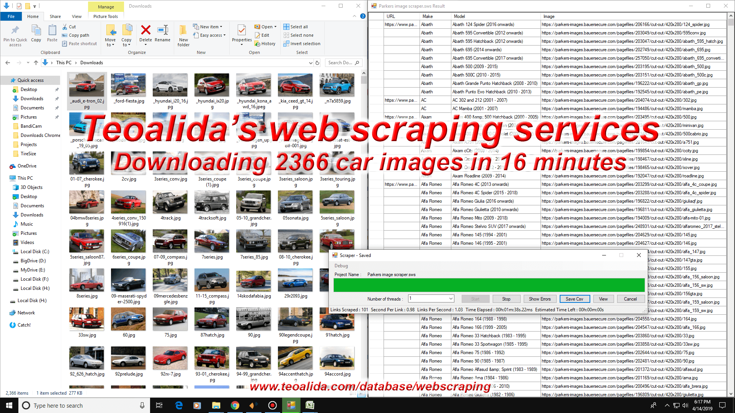Select the Number of threads dropdown
Image resolution: width=735 pixels, height=413 pixels.
(431, 299)
